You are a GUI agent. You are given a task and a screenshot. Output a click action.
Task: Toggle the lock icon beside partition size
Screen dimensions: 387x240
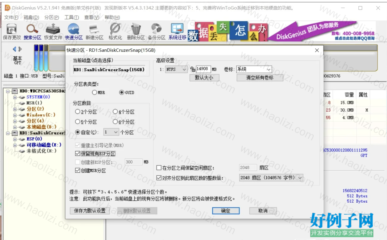[x=193, y=69]
